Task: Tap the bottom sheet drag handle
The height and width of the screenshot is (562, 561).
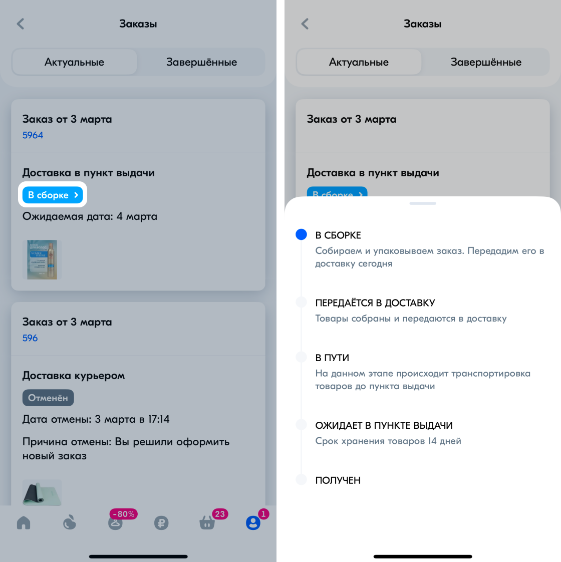Action: click(x=423, y=203)
